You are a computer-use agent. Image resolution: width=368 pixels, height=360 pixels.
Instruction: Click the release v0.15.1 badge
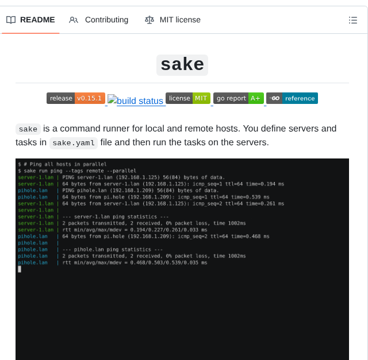[x=76, y=98]
